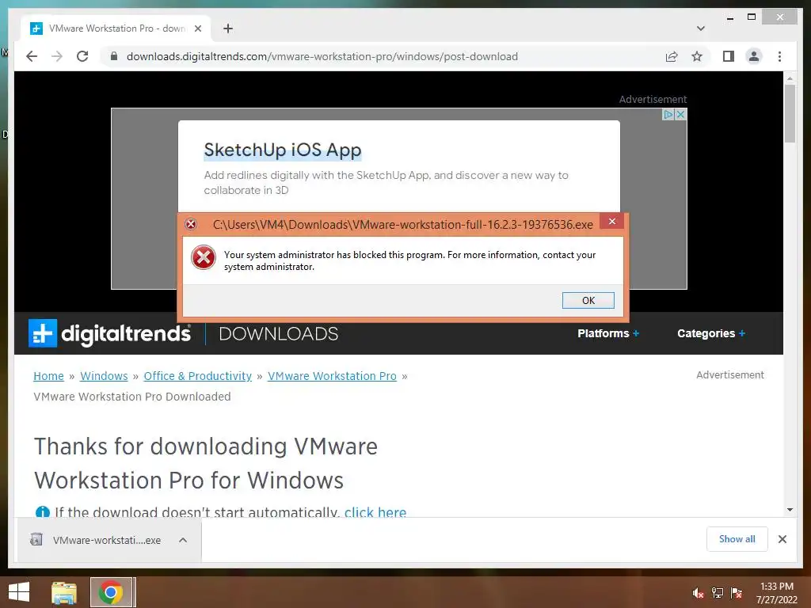Click the Chrome taskbar icon
Screen dimensions: 811x608
[111, 592]
